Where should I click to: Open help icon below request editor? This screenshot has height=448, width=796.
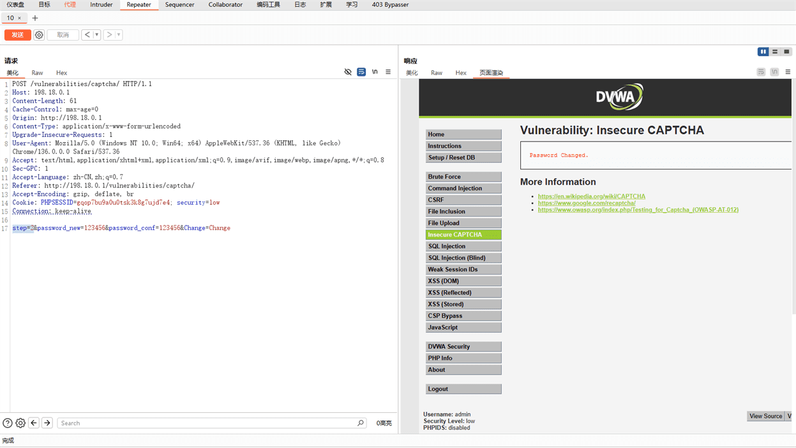8,423
